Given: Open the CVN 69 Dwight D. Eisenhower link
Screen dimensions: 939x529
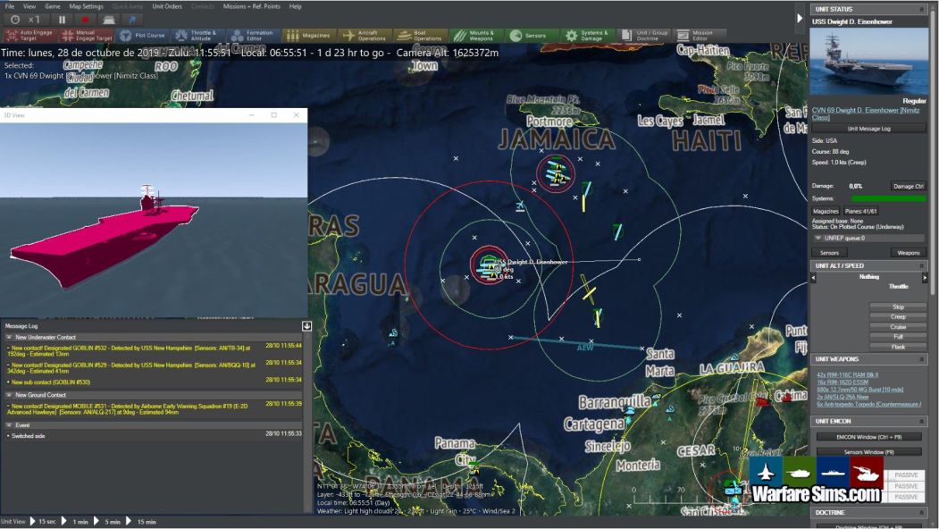Looking at the screenshot, I should (865, 113).
